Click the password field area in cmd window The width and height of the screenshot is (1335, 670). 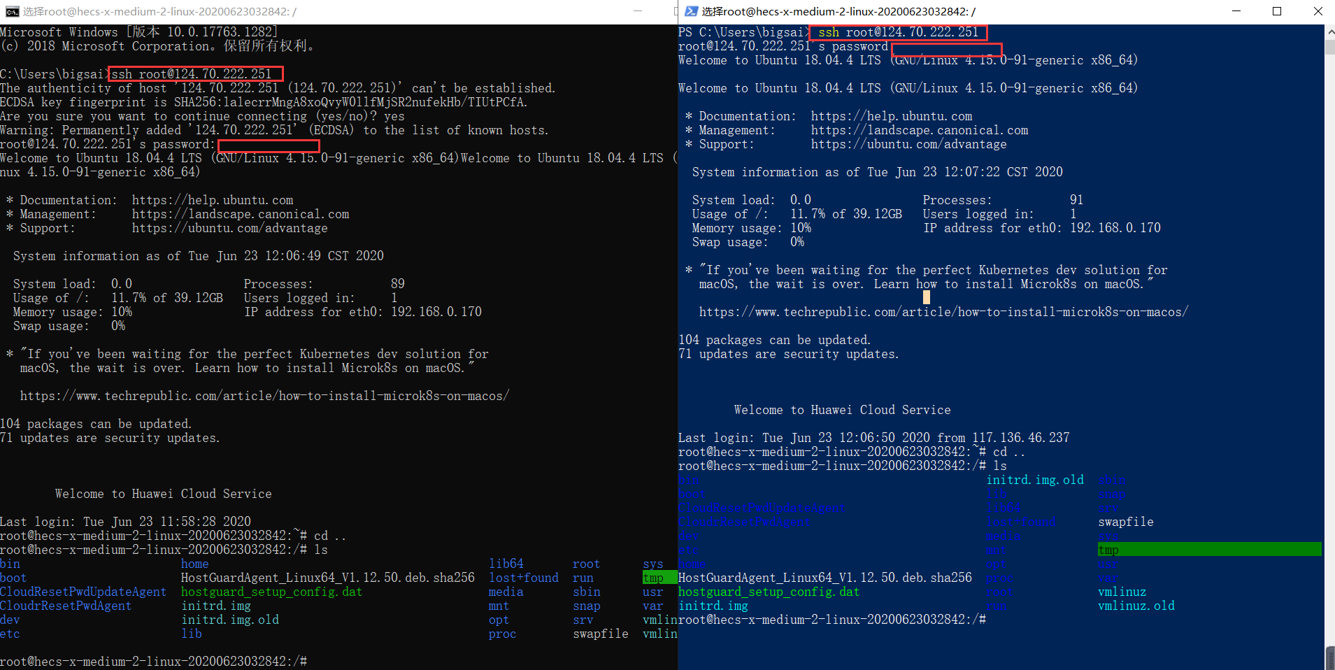pyautogui.click(x=269, y=145)
